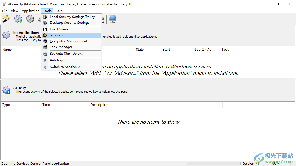Open the Application menu
This screenshot has width=296, height=166.
pyautogui.click(x=30, y=11)
